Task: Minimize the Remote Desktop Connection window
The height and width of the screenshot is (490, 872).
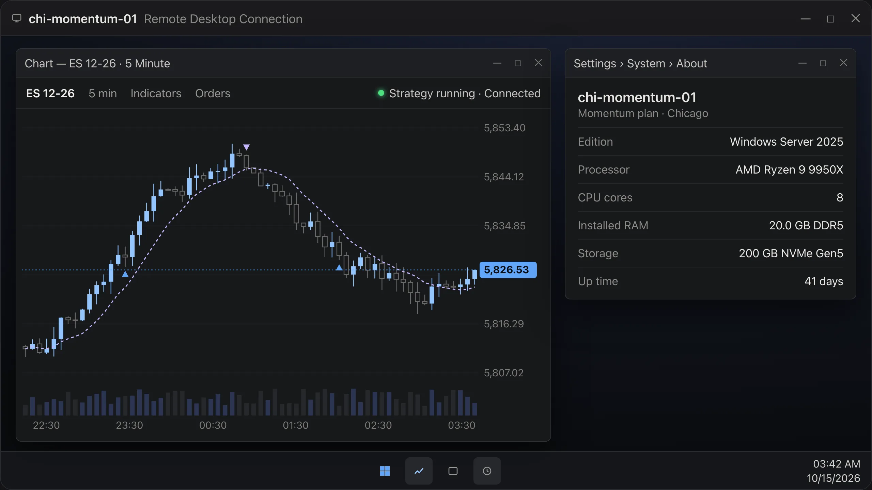Action: point(805,19)
